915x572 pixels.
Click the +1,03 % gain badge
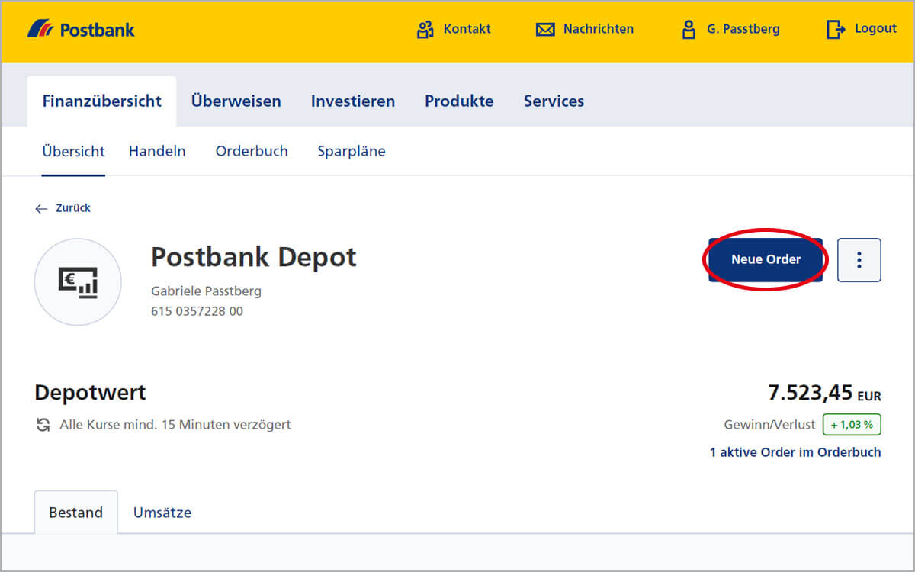click(852, 424)
